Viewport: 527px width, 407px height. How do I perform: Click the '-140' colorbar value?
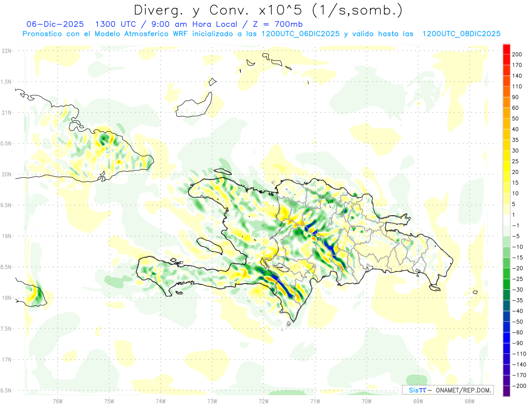tap(519, 364)
